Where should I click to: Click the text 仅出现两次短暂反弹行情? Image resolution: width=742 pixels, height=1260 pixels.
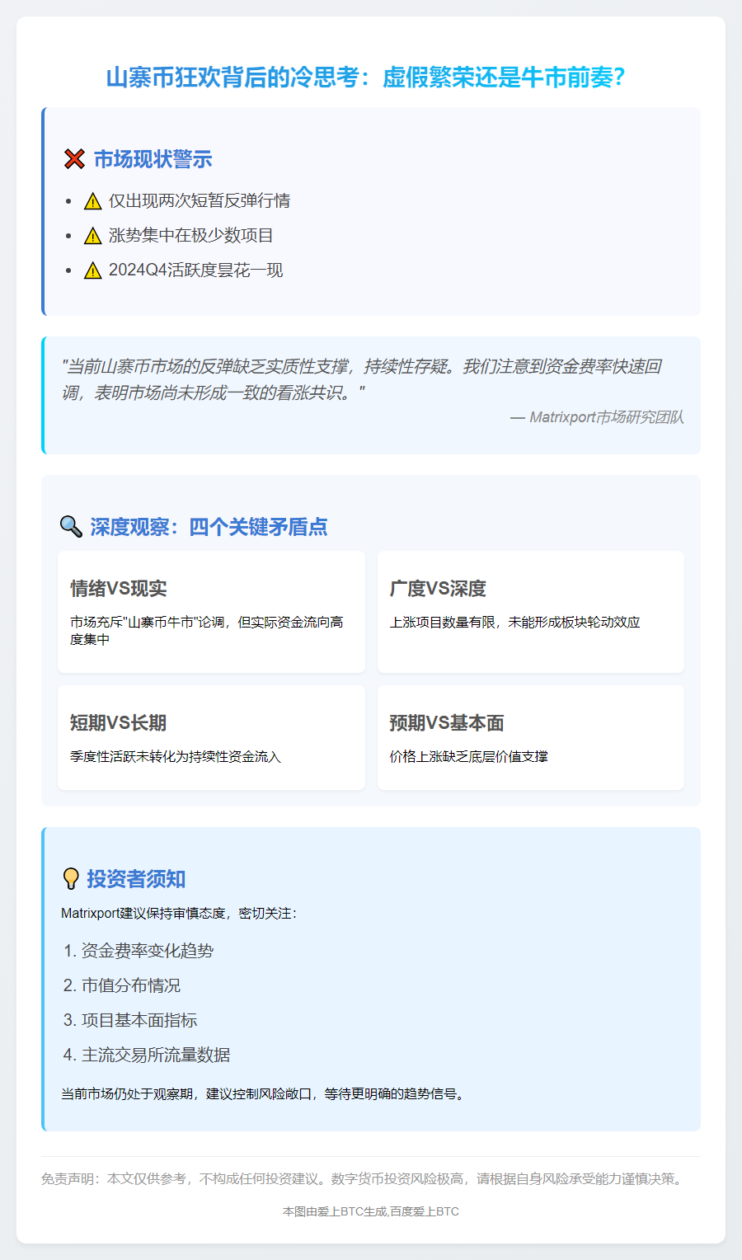point(200,201)
